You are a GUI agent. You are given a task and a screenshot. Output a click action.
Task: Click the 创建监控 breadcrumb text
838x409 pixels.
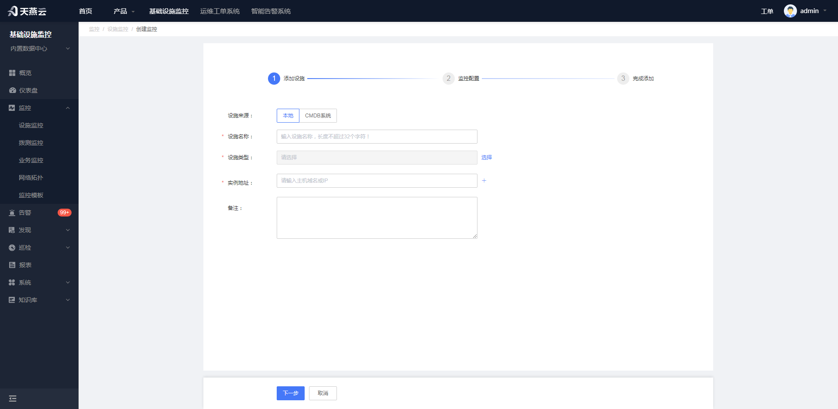point(147,29)
